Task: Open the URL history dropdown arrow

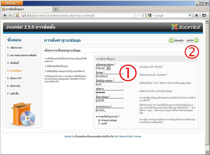Action: 139,16
